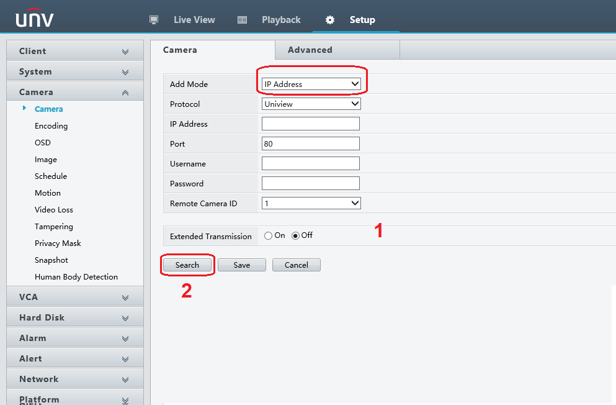Click the Playback film icon
Image resolution: width=616 pixels, height=405 pixels.
tap(243, 20)
